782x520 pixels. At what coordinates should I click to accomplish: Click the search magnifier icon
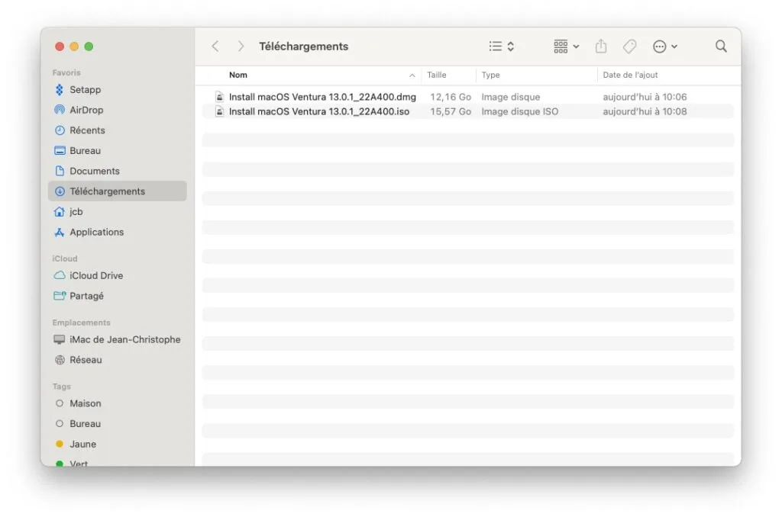[721, 47]
